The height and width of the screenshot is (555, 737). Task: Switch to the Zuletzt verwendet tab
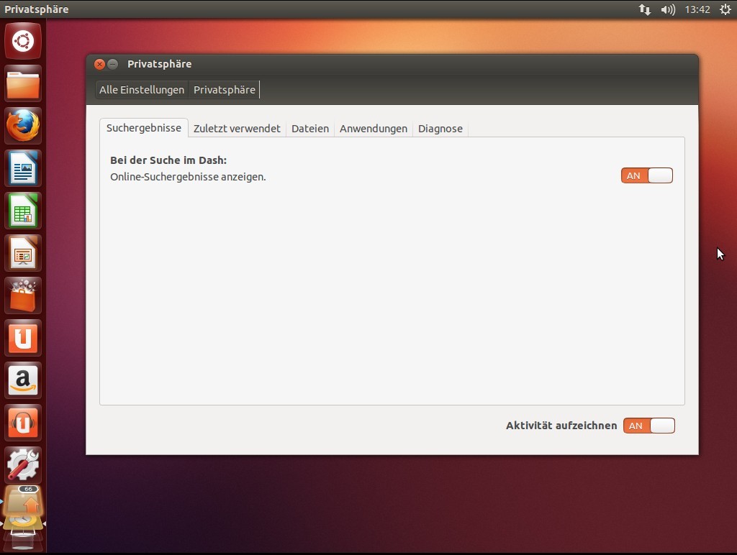[x=237, y=129]
